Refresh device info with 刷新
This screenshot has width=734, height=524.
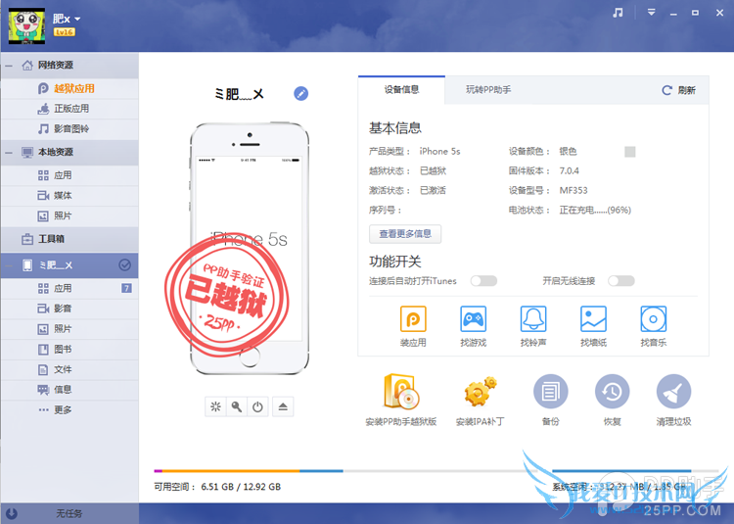tap(679, 90)
